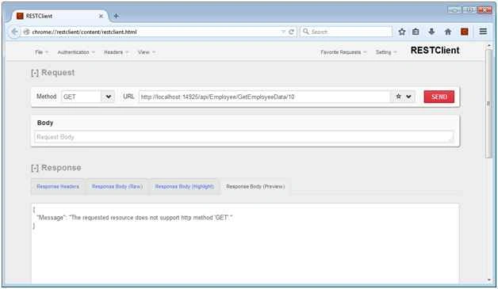Click the browser address bar
Screen dimensions: 498x289
tap(155, 32)
